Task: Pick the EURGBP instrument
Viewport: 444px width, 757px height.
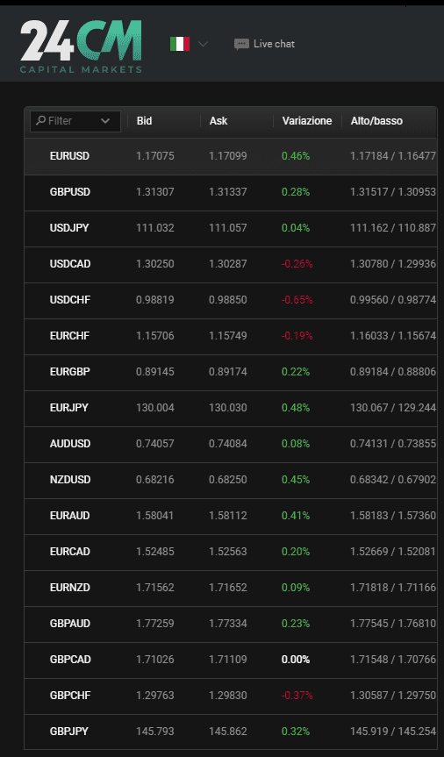Action: tap(70, 372)
